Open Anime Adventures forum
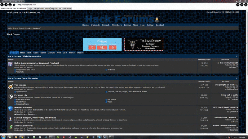 pos(24,126)
